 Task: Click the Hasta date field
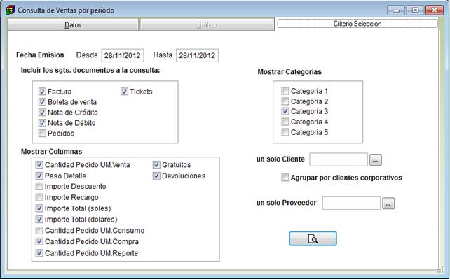pos(197,55)
